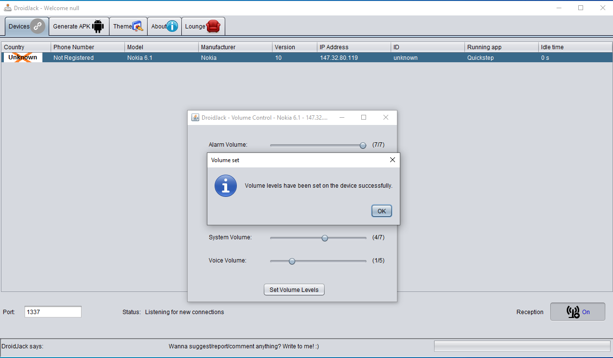The height and width of the screenshot is (358, 613).
Task: Click the Alarm Volume label
Action: [x=228, y=145]
